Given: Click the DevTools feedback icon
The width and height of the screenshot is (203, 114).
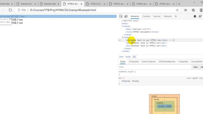Looking at the screenshot, I should coord(200,16).
